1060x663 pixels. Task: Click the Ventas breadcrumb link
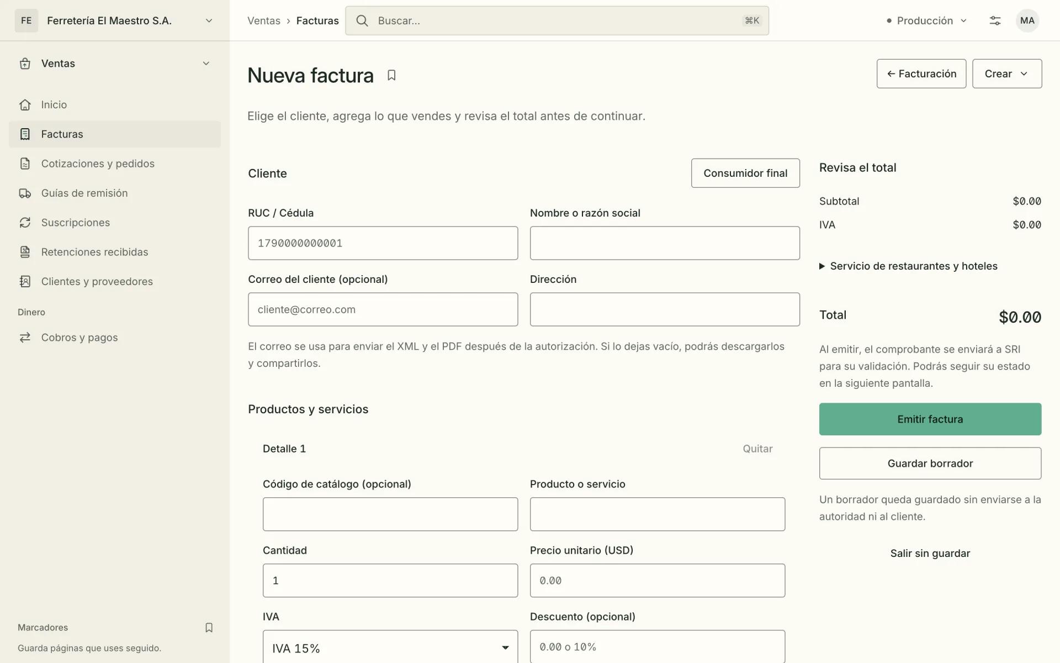[264, 20]
